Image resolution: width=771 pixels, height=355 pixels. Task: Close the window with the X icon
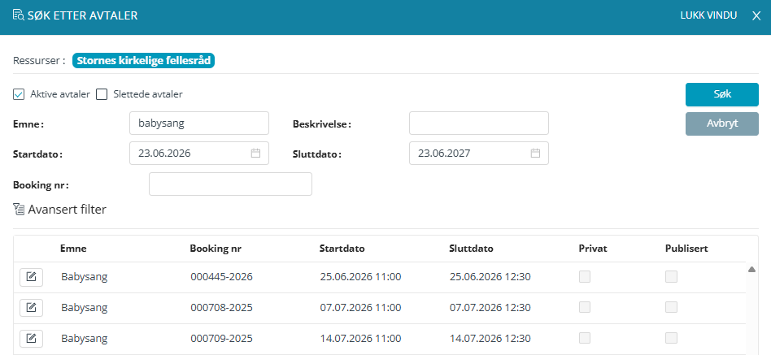point(756,15)
